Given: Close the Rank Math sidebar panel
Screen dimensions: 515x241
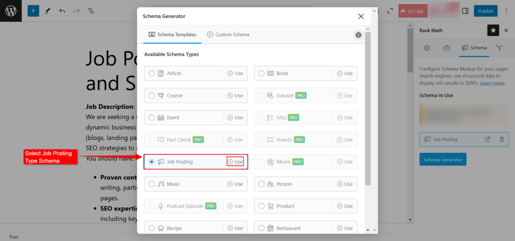Looking at the screenshot, I should [506, 30].
